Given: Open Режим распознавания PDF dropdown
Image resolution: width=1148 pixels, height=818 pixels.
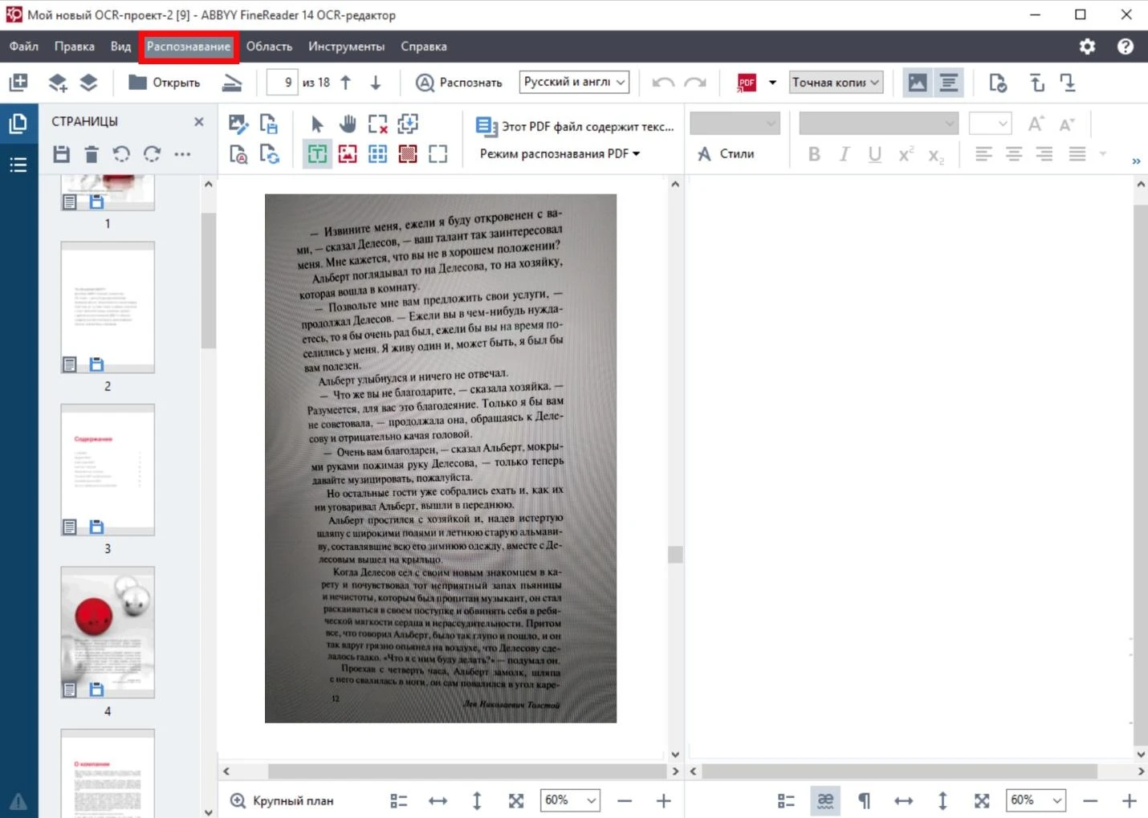Looking at the screenshot, I should click(560, 153).
